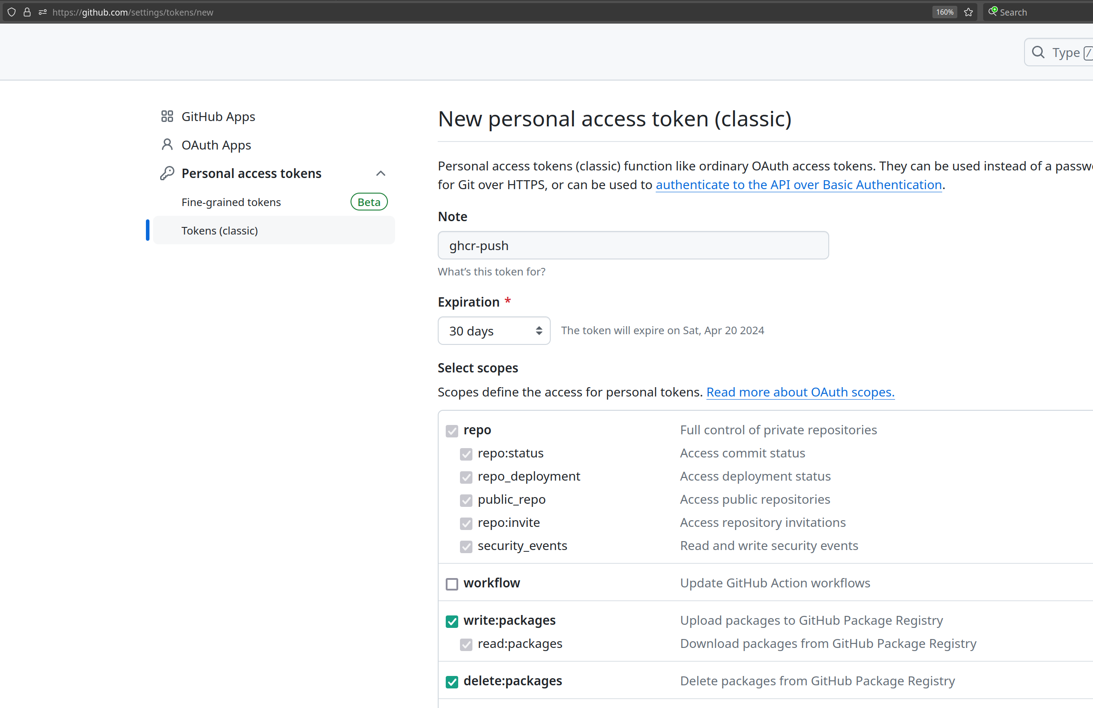Toggle the read:packages checkbox
Image resolution: width=1093 pixels, height=708 pixels.
click(x=466, y=645)
